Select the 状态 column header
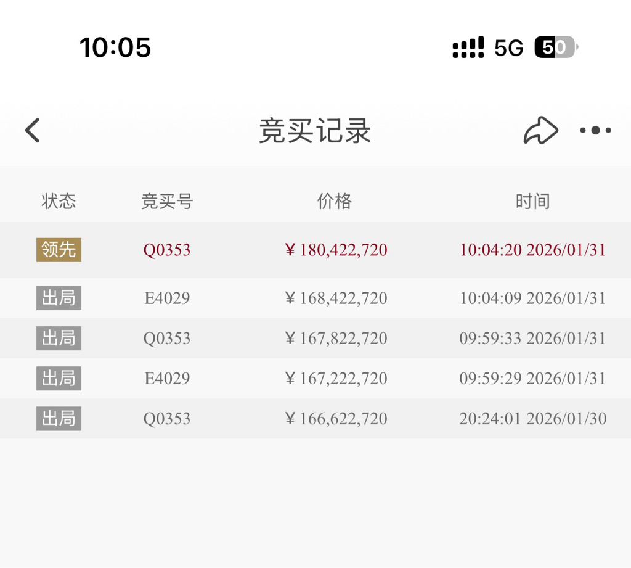 (x=59, y=201)
